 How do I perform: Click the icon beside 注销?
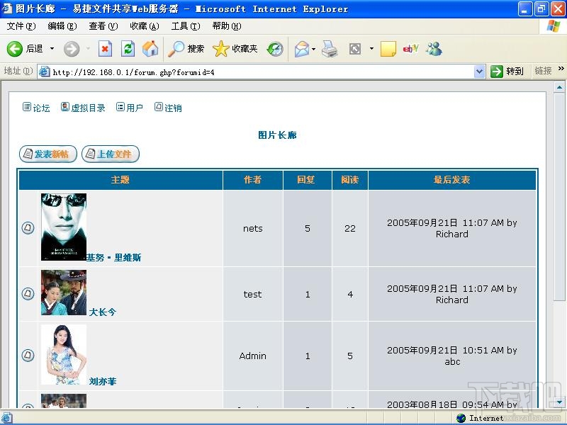coord(158,107)
